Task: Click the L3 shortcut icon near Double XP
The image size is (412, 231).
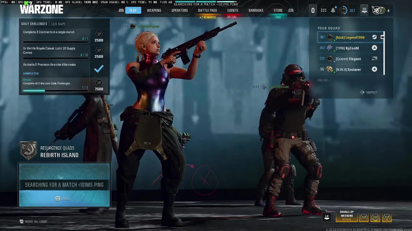Action: pyautogui.click(x=327, y=217)
